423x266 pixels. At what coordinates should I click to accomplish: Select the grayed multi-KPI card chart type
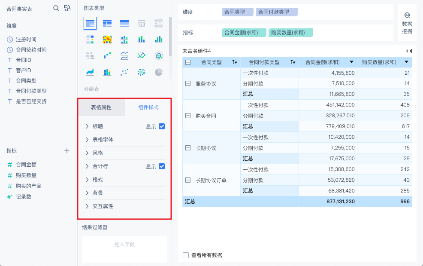point(159,24)
